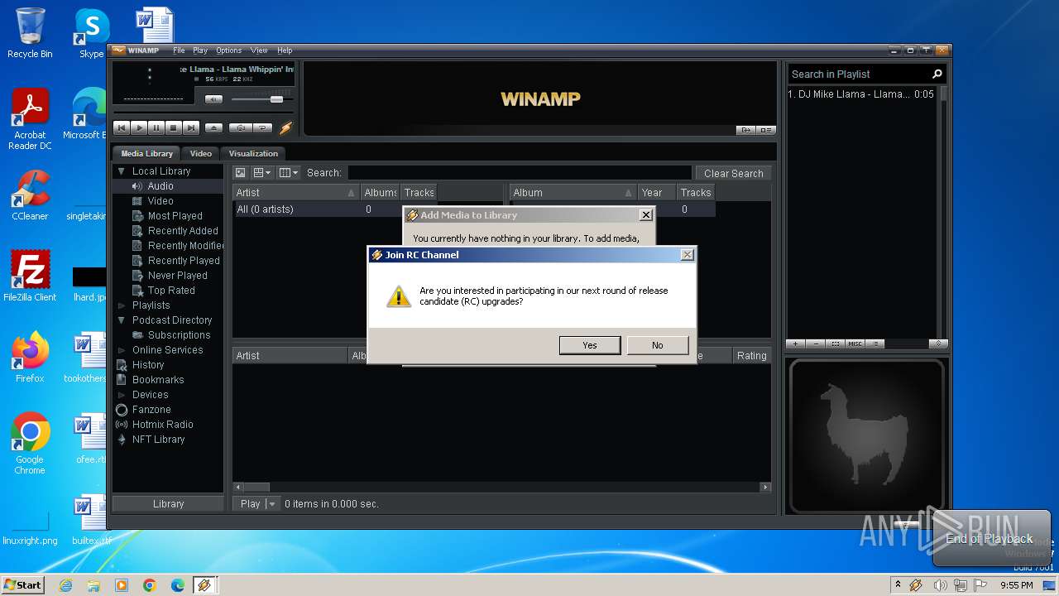Image resolution: width=1059 pixels, height=596 pixels.
Task: Open the manage playlist list button
Action: coord(875,344)
